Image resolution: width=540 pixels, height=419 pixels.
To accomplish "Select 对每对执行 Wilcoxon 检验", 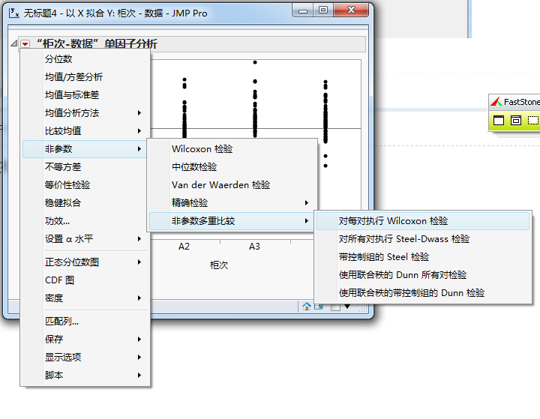I will point(393,221).
